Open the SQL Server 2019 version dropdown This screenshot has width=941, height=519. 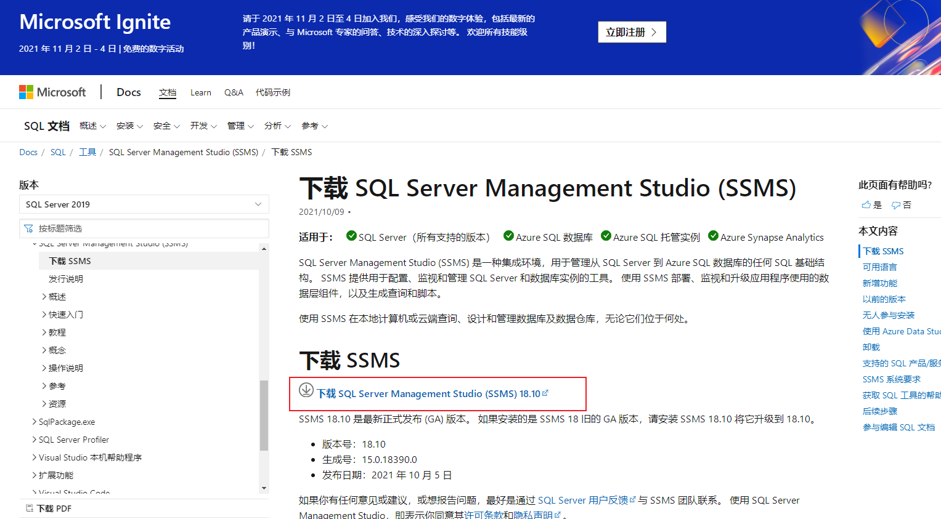pos(144,204)
